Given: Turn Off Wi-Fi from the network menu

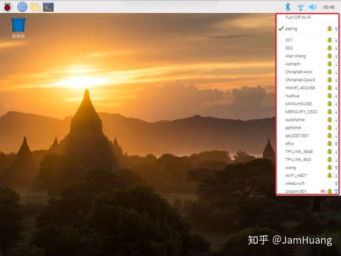Looking at the screenshot, I should [307, 17].
